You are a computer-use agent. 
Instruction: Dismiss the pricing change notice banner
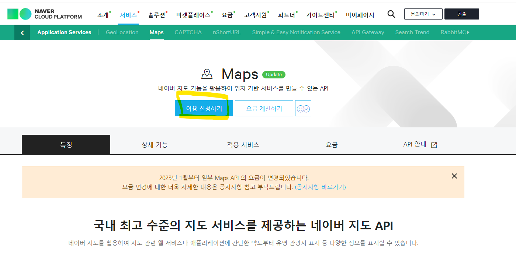(x=454, y=176)
